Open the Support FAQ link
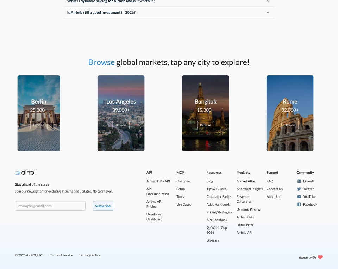Image resolution: width=338 pixels, height=269 pixels. click(270, 181)
